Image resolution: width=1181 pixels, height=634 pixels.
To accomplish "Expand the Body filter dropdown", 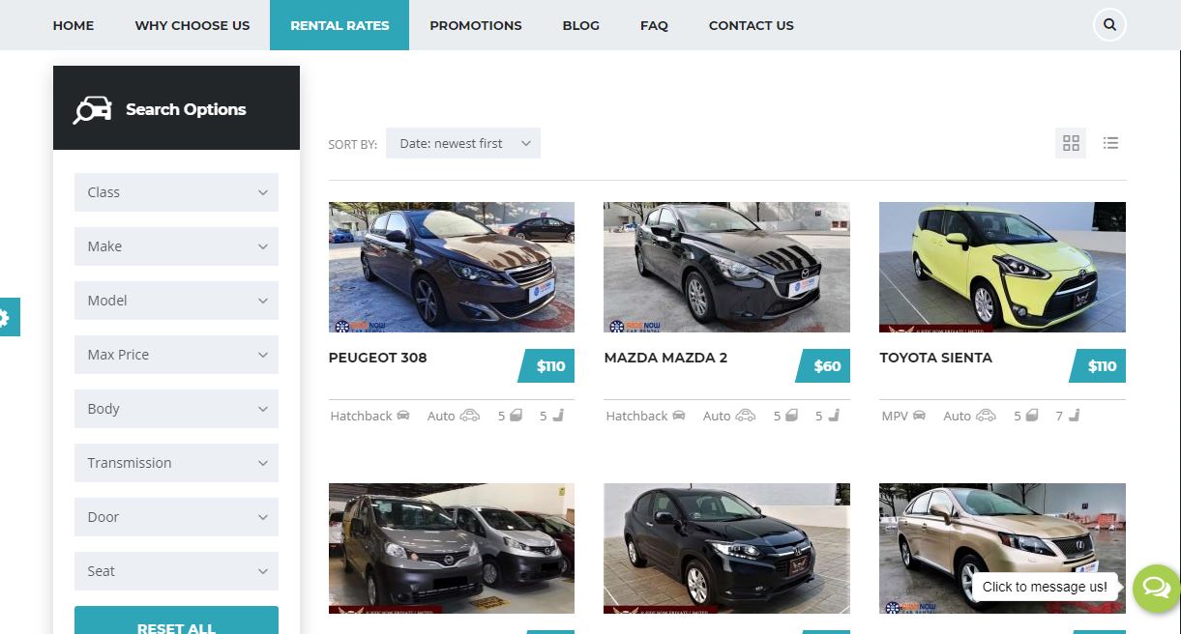I will 176,409.
